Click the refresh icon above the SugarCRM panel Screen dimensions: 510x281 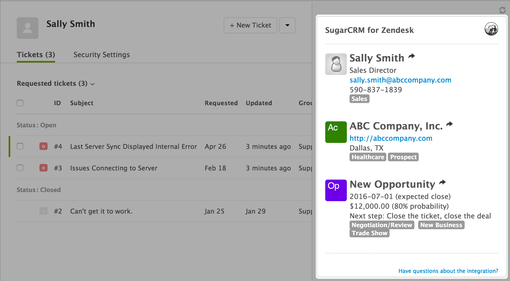pyautogui.click(x=502, y=10)
